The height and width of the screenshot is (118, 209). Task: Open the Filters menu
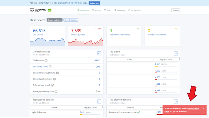(x=108, y=10)
